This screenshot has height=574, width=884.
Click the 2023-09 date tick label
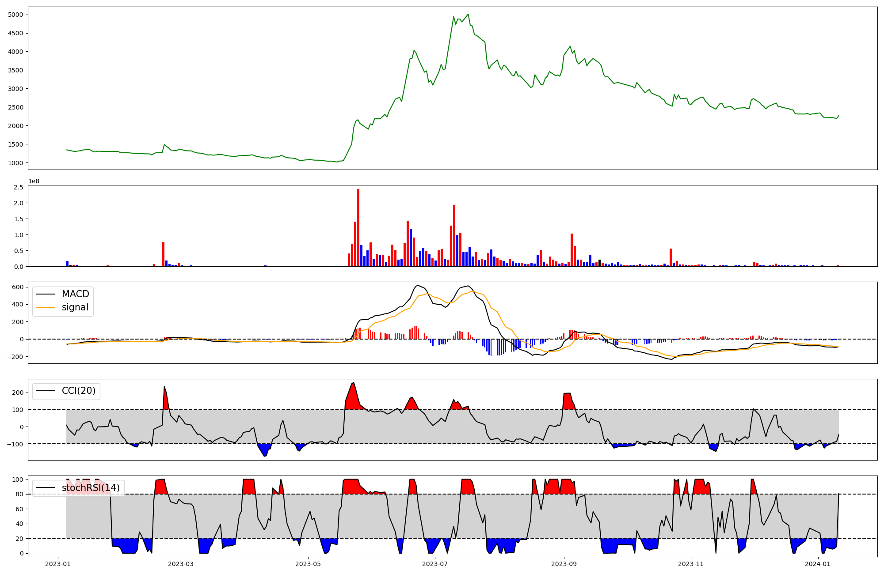[x=564, y=564]
